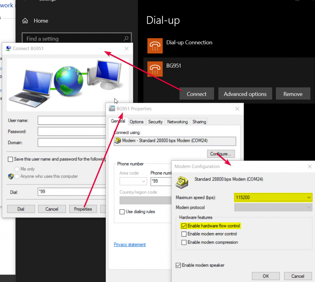Screen dimensions: 315x282
Task: Open the Area code dropdown
Action: 133,181
